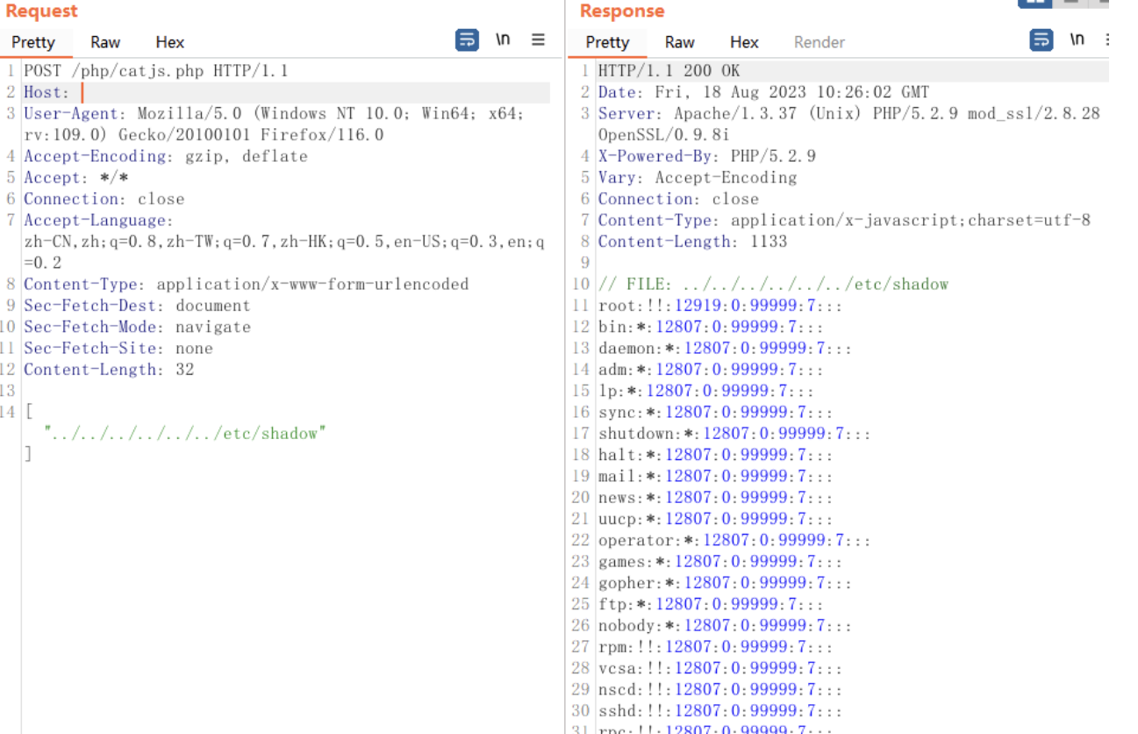Click the nscd shadow entry line

pos(721,689)
